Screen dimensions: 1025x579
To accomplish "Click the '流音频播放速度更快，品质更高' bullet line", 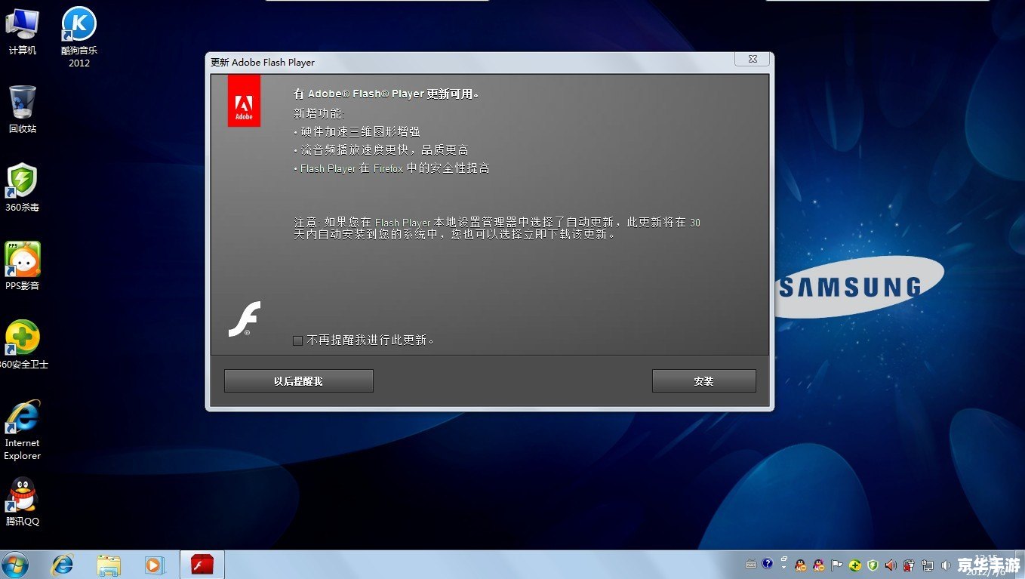I will 381,150.
